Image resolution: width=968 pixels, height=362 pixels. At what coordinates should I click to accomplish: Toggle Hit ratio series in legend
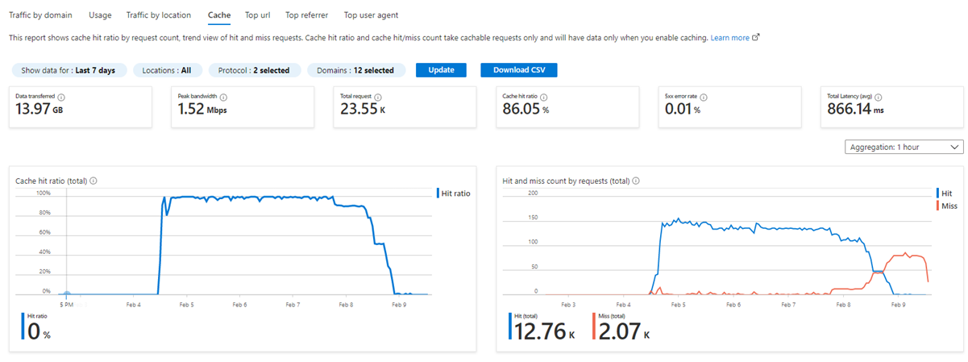click(x=453, y=193)
